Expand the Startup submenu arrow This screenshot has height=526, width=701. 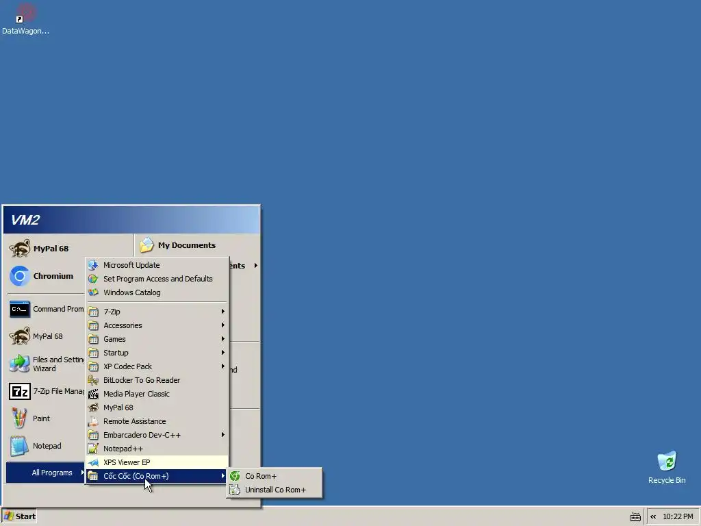click(x=222, y=353)
